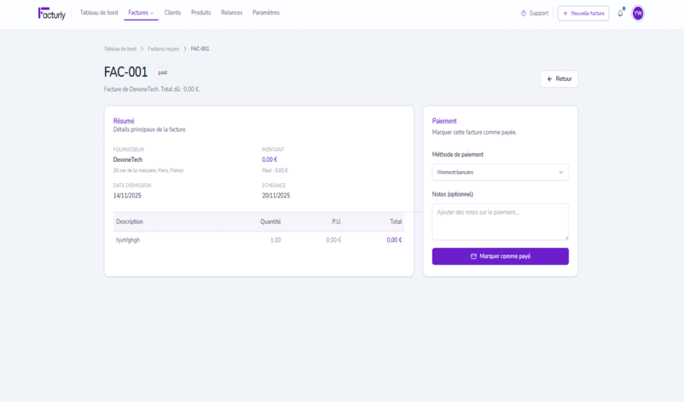Click the Support help icon
The image size is (684, 402).
click(524, 14)
